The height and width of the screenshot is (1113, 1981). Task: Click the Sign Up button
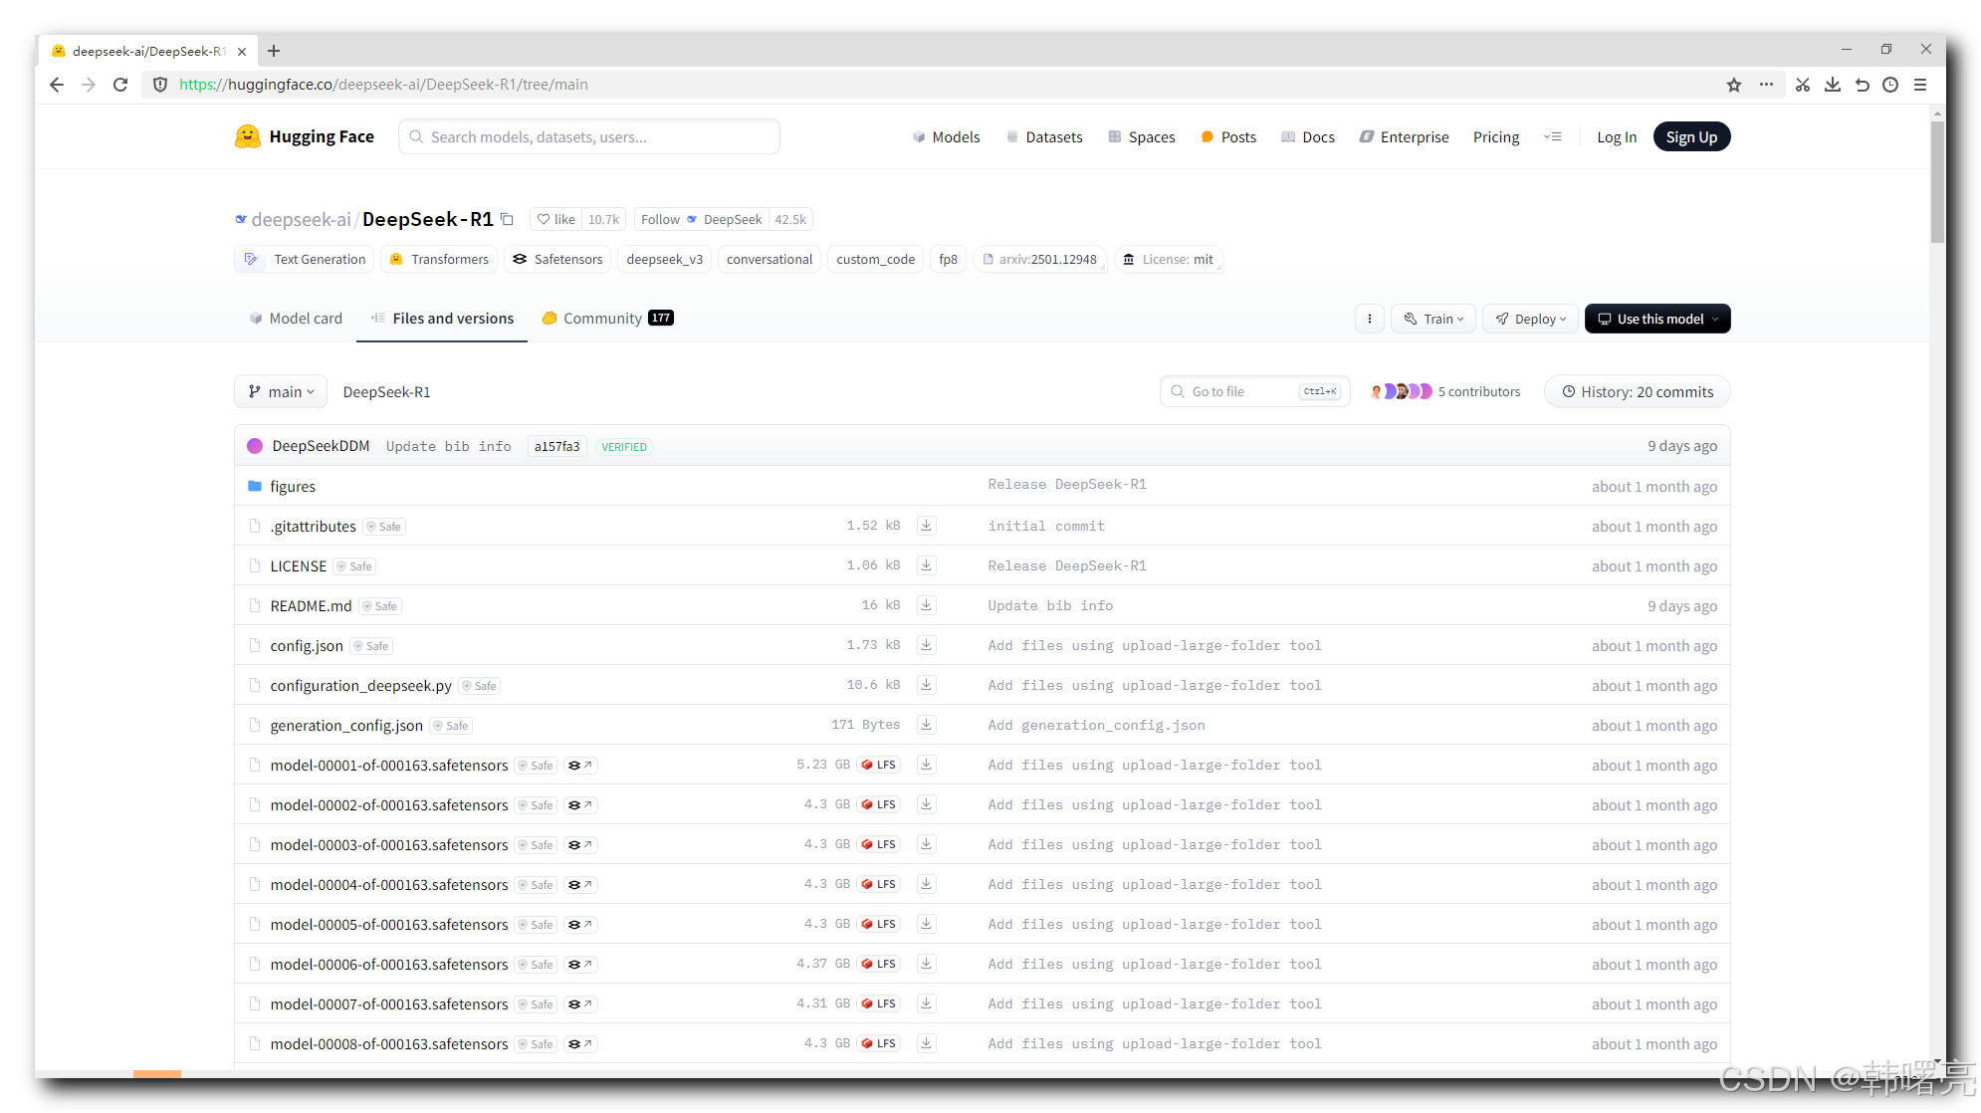[x=1690, y=137]
